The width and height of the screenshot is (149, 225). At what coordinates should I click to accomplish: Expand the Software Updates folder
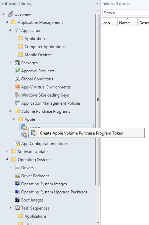[x=7, y=151]
